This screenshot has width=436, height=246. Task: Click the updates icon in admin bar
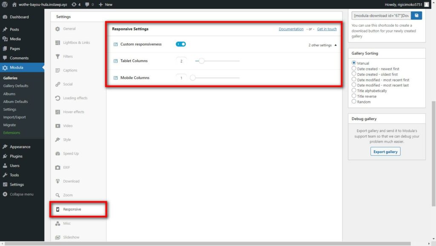coord(73,4)
